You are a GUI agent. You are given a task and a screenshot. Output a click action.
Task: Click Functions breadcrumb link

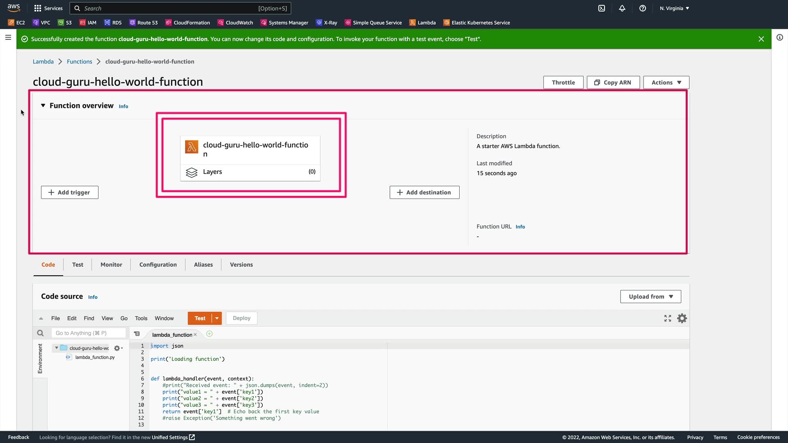(x=79, y=62)
